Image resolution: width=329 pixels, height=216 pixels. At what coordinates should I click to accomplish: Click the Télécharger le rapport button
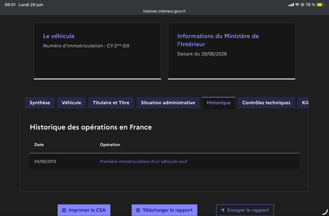(164, 210)
